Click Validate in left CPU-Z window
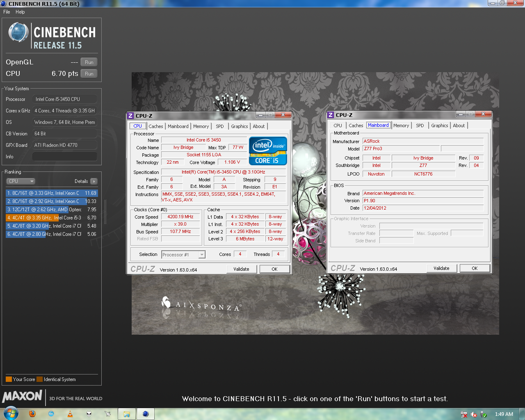The image size is (525, 420). 242,269
